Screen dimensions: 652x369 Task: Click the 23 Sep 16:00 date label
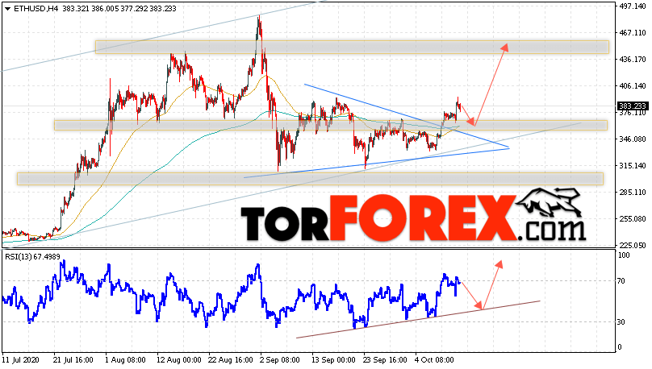[x=385, y=359]
